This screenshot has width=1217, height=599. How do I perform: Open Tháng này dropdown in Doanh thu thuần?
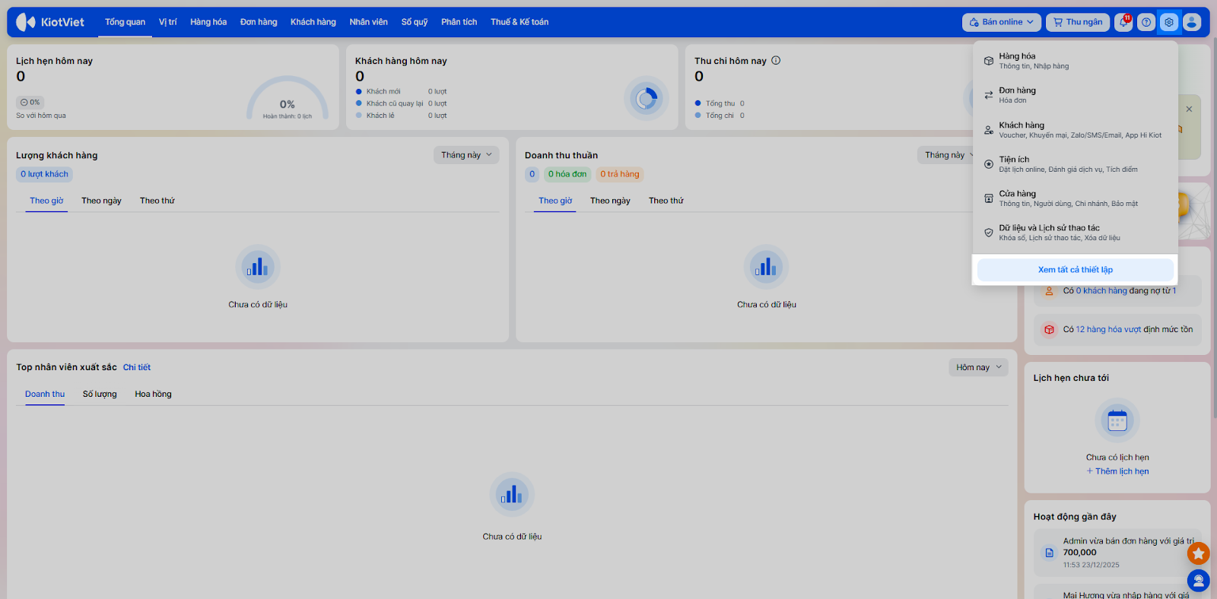(x=945, y=155)
